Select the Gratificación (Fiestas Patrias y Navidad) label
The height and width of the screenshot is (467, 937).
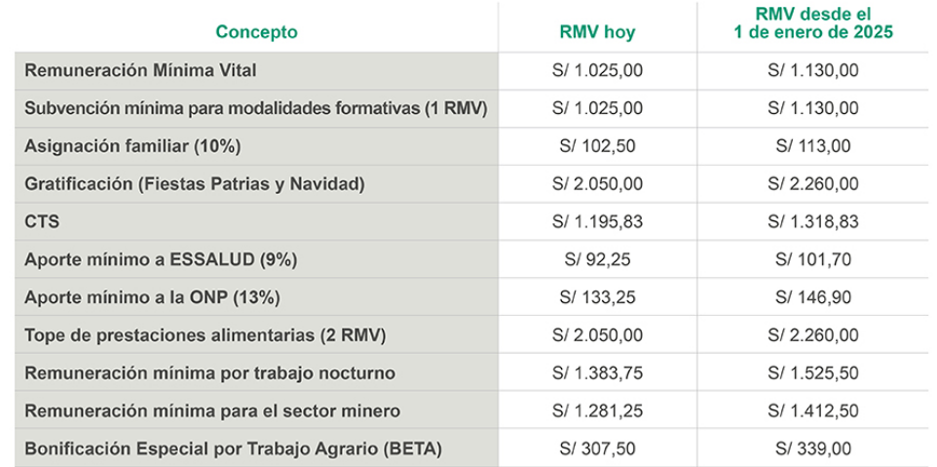(x=195, y=183)
